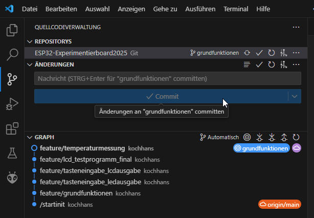The image size is (314, 218).
Task: Open the Testing flask icon view
Action: tap(12, 153)
